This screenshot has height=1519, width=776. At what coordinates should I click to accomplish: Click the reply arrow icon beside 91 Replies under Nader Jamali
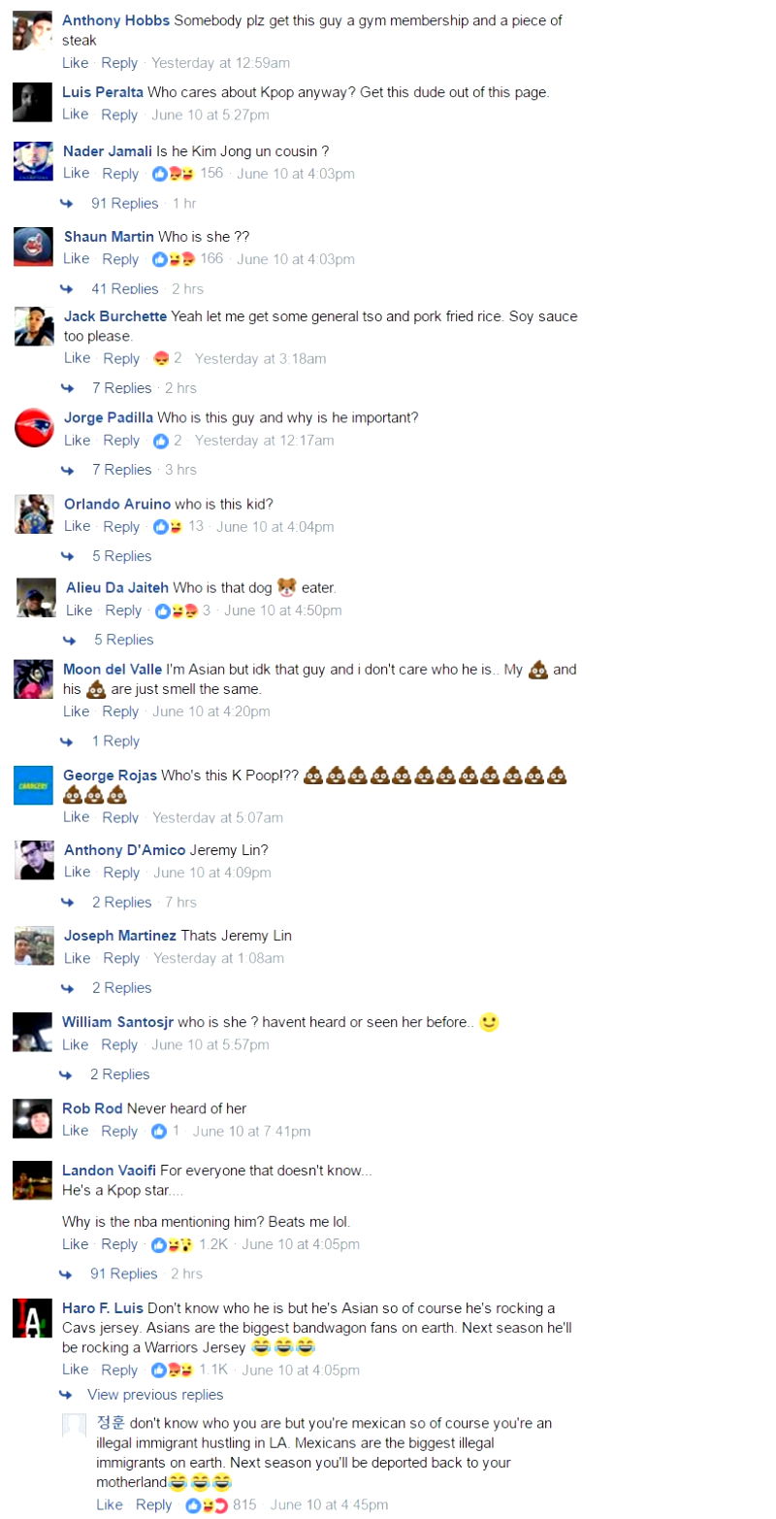pos(67,204)
